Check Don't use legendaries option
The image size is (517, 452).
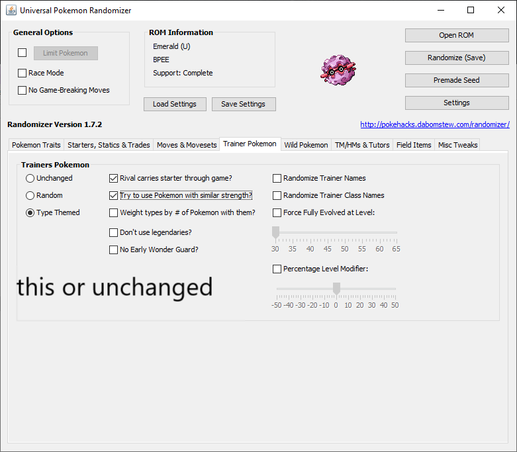click(113, 232)
